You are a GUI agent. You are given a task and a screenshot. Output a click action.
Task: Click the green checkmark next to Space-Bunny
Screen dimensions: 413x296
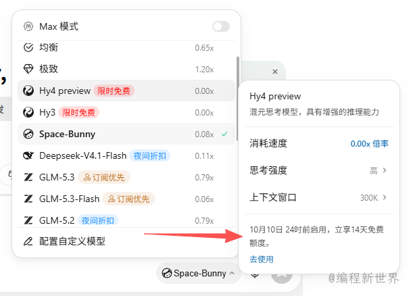(224, 134)
